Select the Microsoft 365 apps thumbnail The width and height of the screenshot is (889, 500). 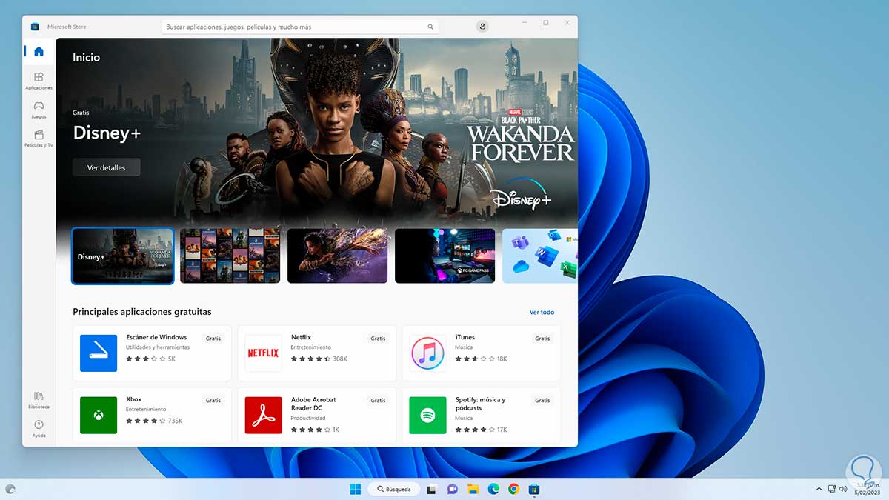point(540,256)
